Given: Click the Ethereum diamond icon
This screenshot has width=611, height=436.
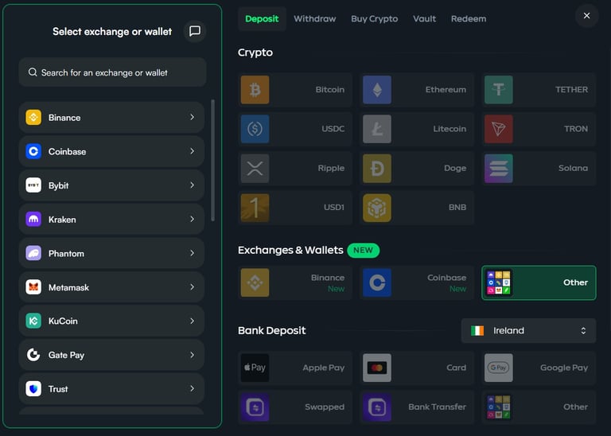Looking at the screenshot, I should coord(377,90).
